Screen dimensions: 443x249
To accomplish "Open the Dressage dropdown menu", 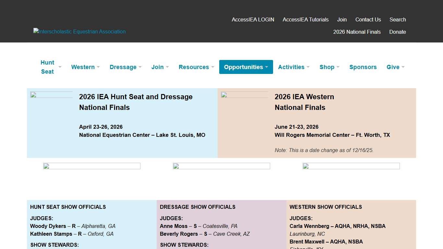I will coord(126,67).
